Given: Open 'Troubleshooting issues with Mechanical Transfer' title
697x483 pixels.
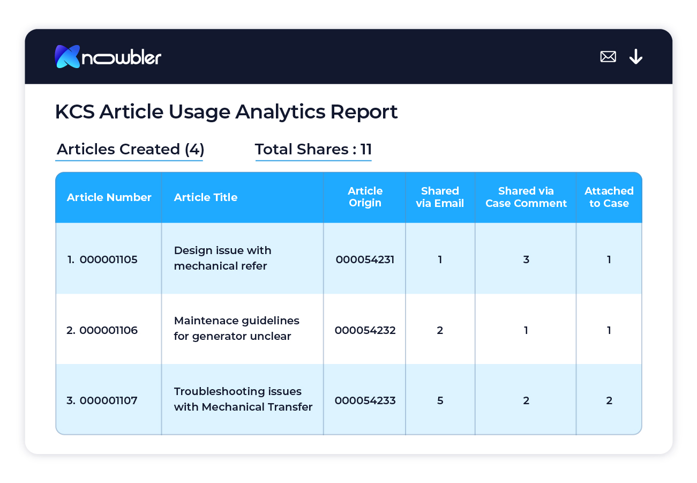Looking at the screenshot, I should (x=243, y=399).
